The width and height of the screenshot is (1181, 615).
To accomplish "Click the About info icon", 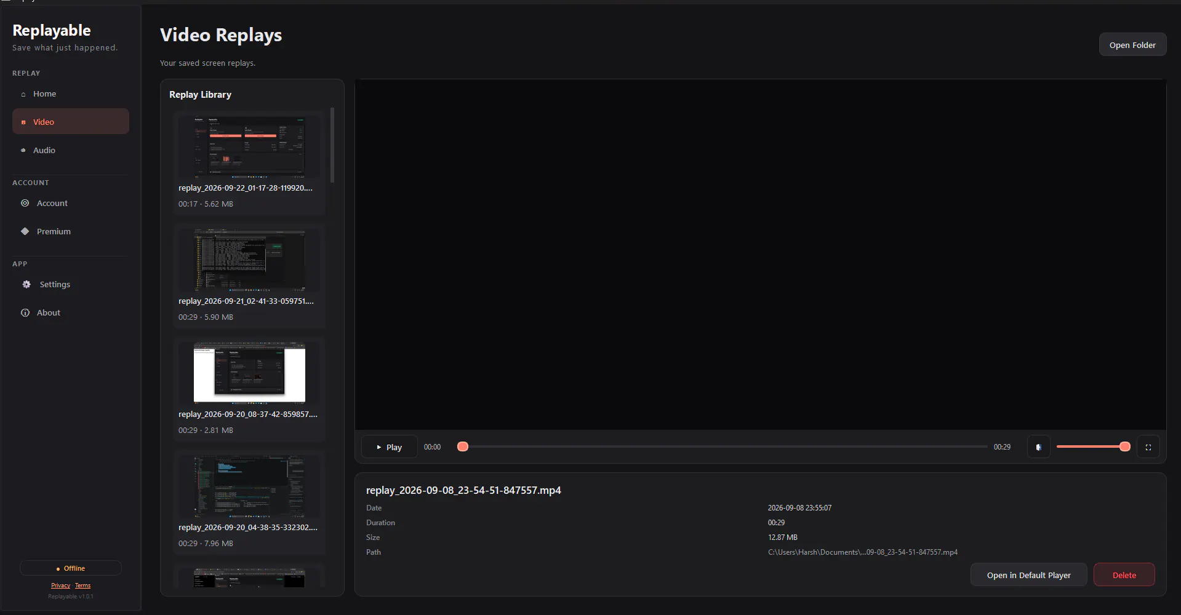I will coord(25,312).
